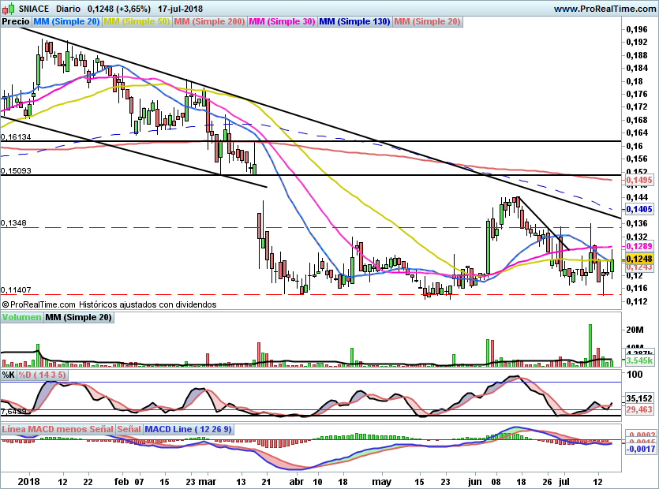Click the volume MM (Simple 20) label
659x489 pixels.
click(78, 317)
